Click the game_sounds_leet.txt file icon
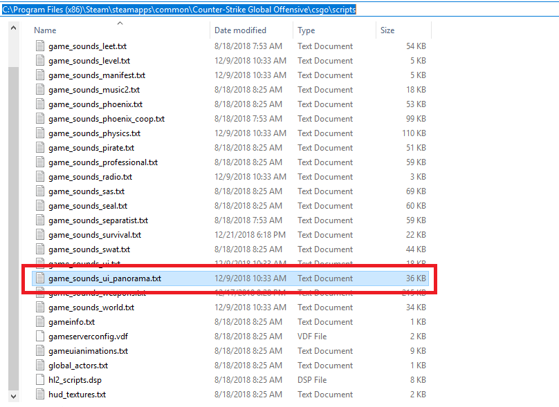 (40, 46)
